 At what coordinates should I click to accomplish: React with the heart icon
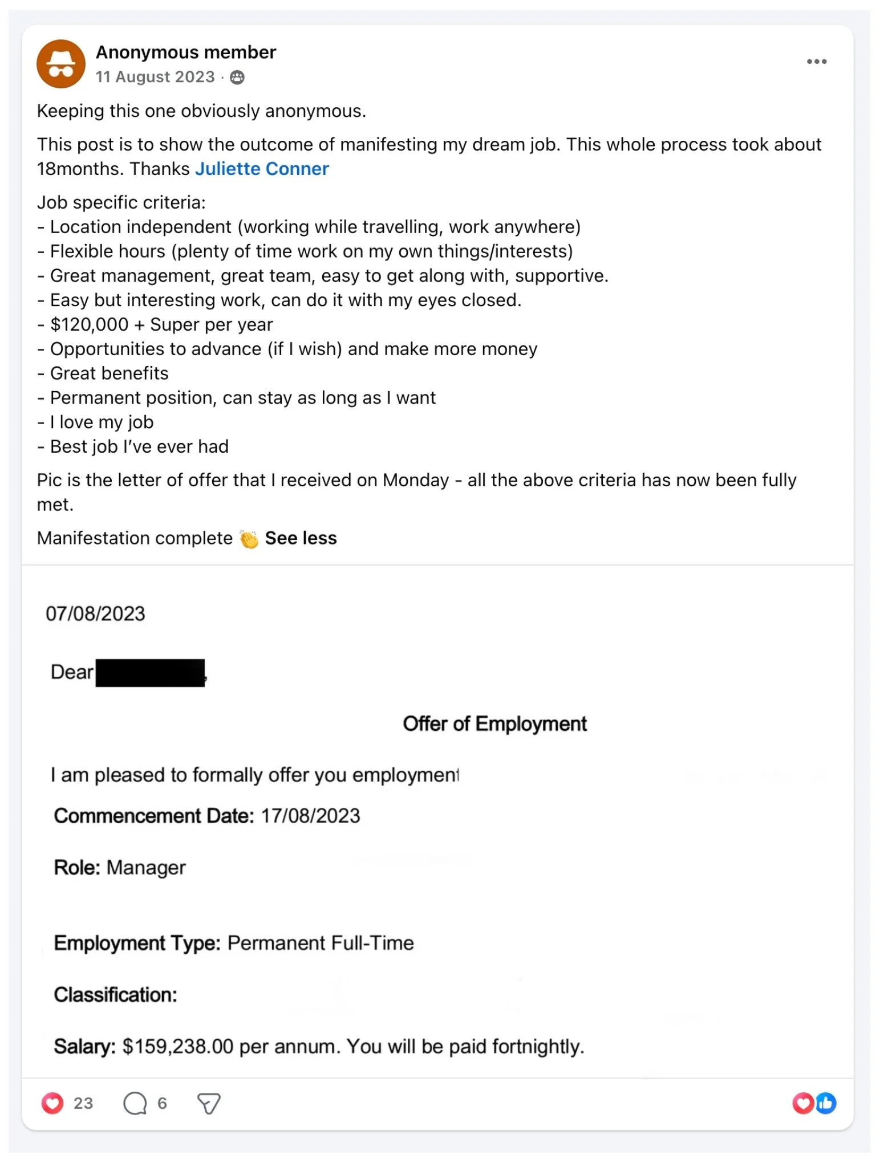point(52,1103)
